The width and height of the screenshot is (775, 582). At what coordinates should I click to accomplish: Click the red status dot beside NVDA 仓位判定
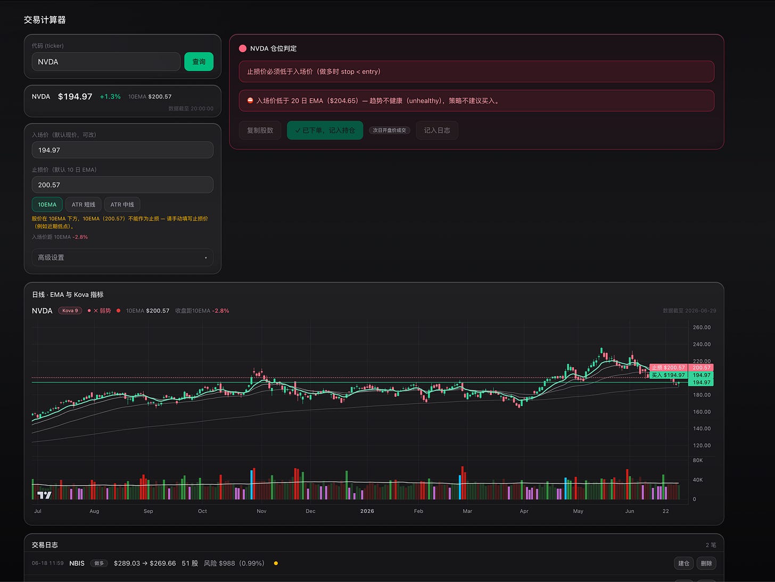point(243,48)
